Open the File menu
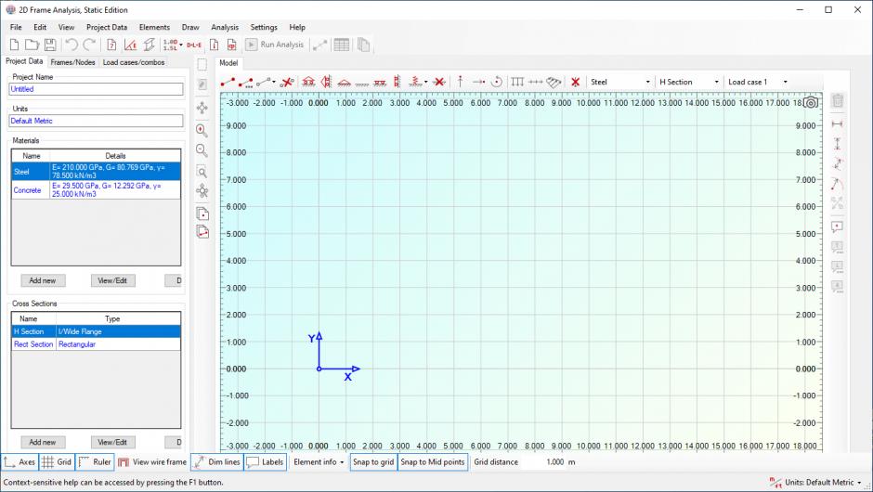 coord(16,27)
